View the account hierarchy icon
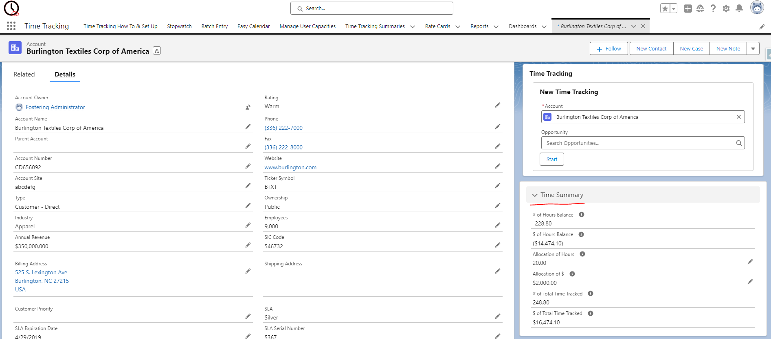 tap(157, 51)
